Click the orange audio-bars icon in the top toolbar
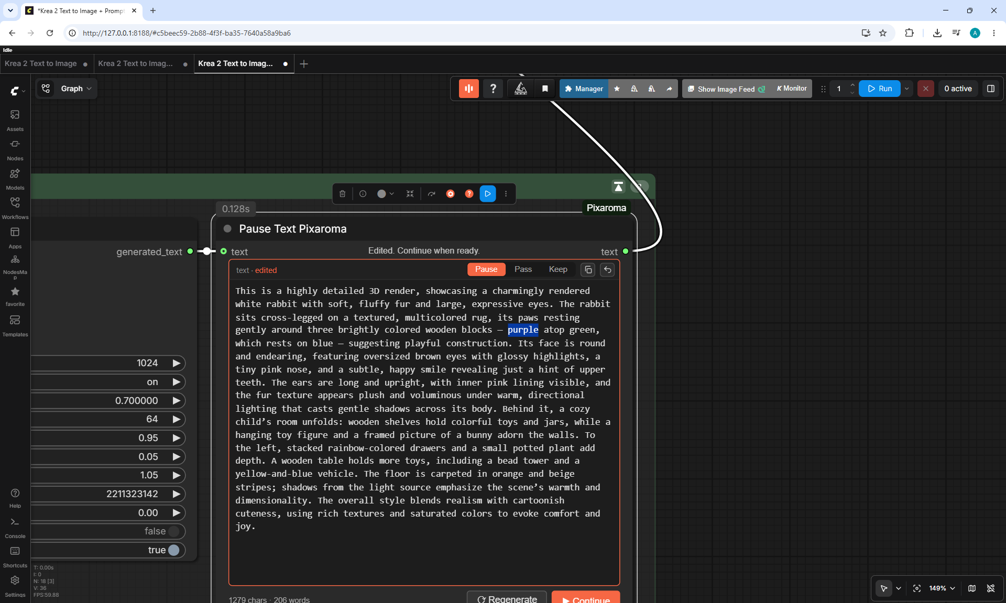Viewport: 1006px width, 603px height. coord(469,89)
